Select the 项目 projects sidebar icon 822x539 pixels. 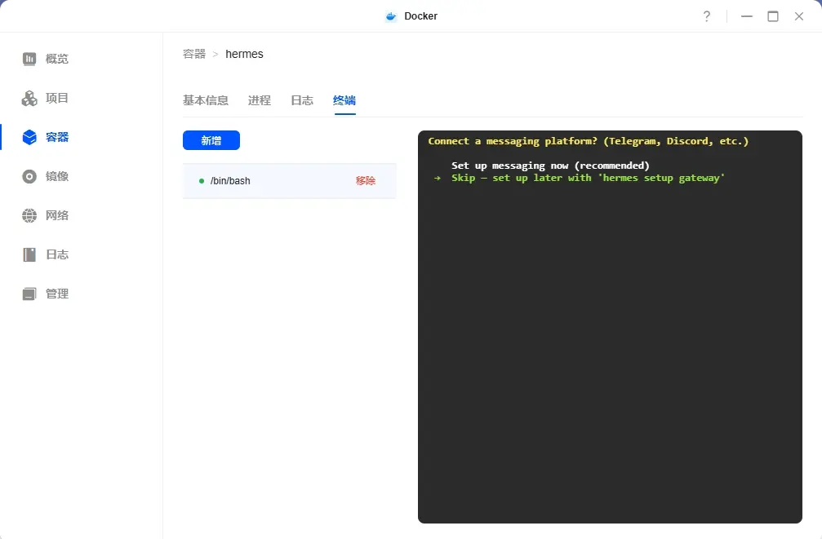point(30,98)
